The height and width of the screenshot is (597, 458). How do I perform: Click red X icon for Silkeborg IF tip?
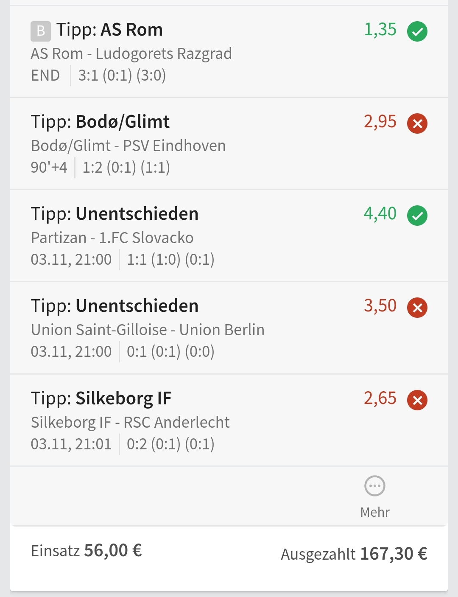(x=417, y=400)
